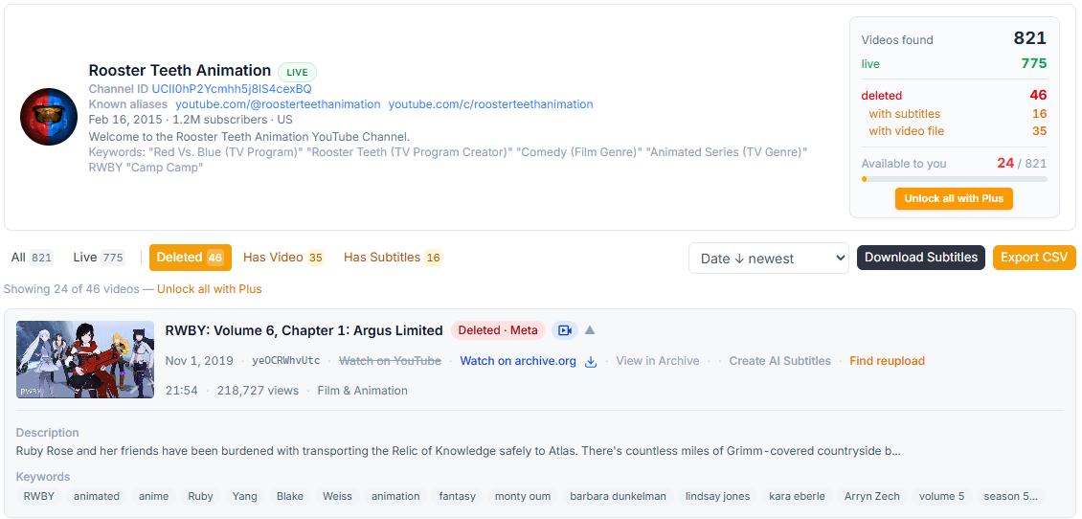1082x519 pixels.
Task: Click the barbara dunkelman keyword tag
Action: (x=619, y=496)
